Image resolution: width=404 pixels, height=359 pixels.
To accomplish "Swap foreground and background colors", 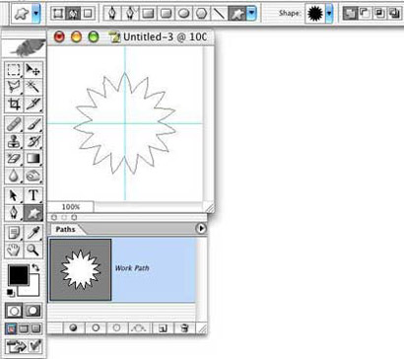I will pyautogui.click(x=35, y=267).
